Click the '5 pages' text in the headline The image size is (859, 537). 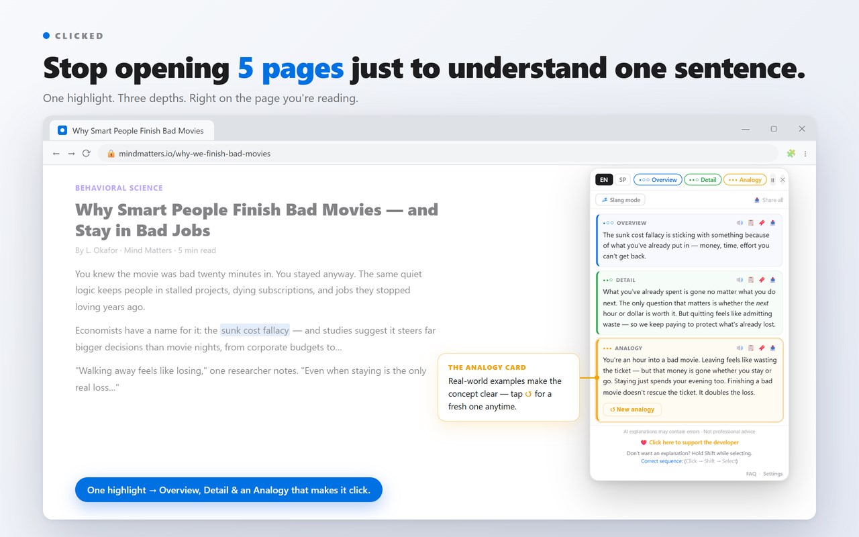(x=291, y=68)
